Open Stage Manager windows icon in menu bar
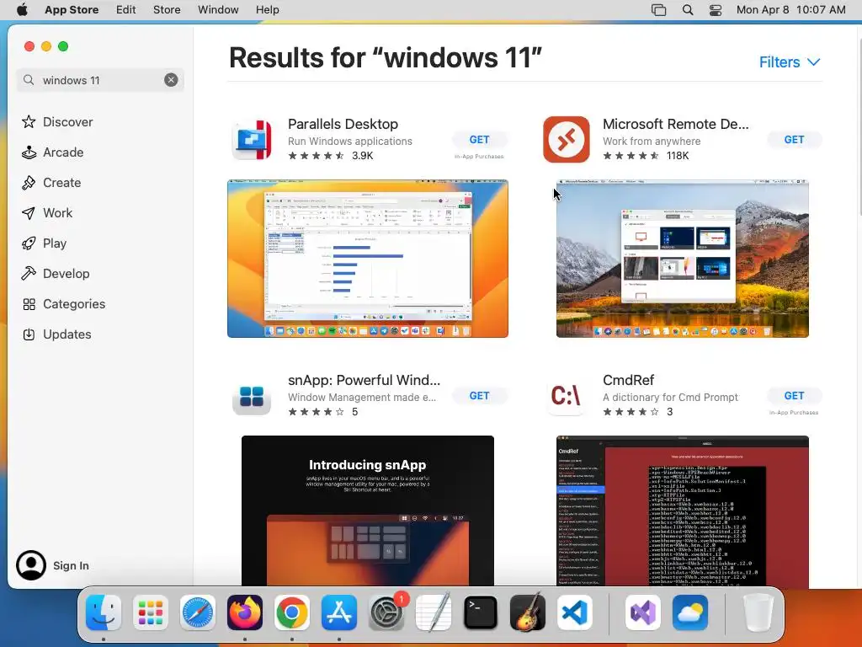862x647 pixels. tap(658, 9)
